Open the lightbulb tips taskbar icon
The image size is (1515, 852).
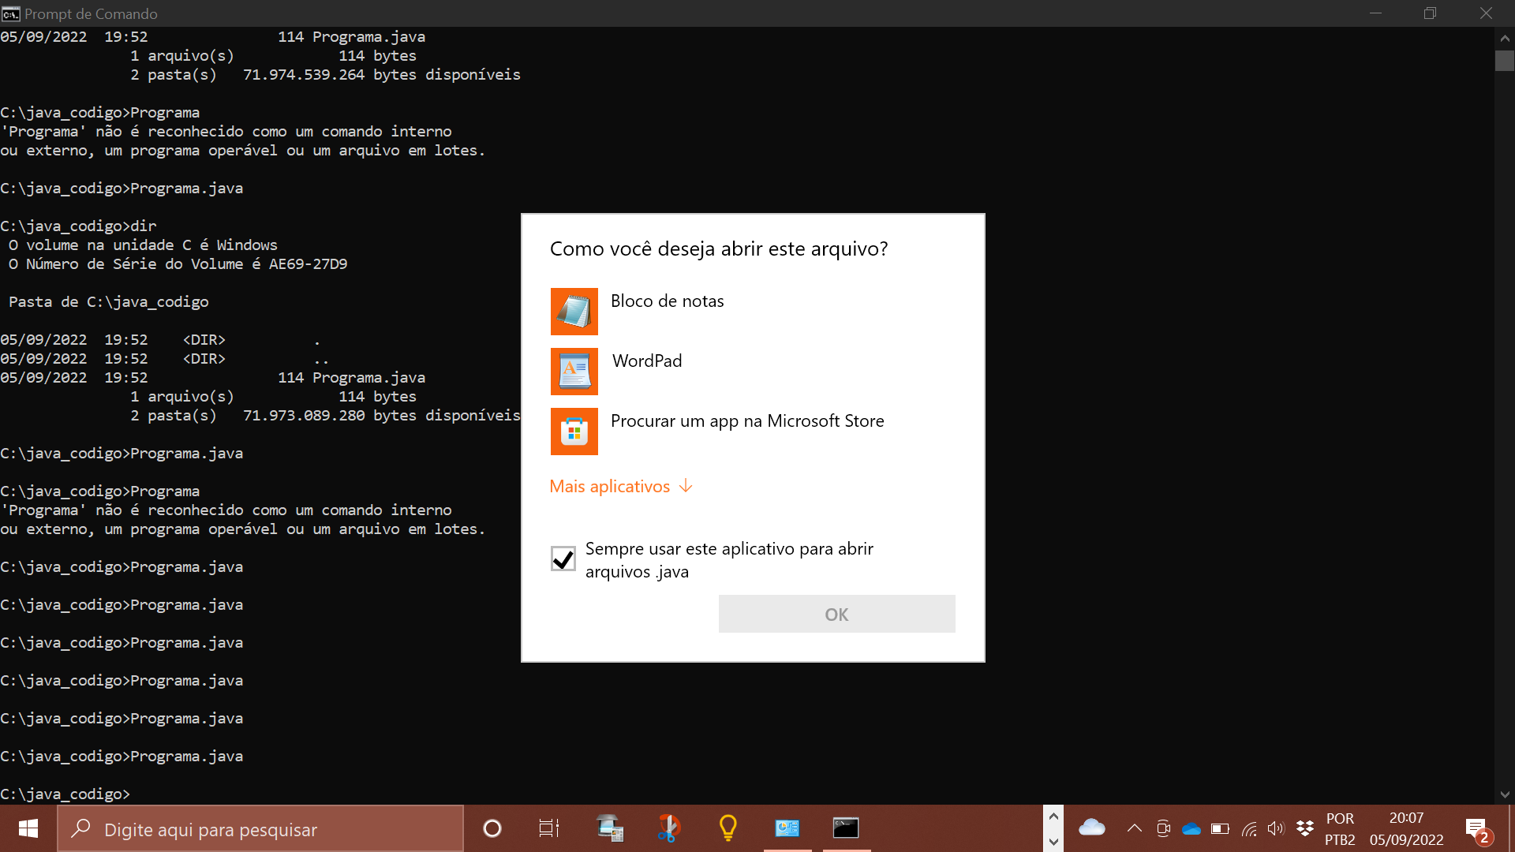728,828
